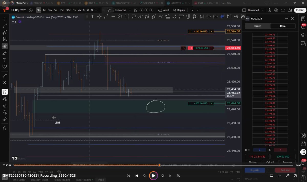Select the 15m timeframe
Screen dimensions: 307x182
(x=62, y=10)
